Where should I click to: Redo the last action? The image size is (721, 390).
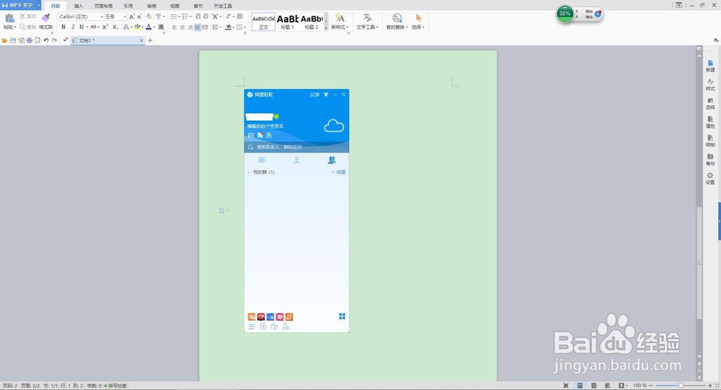pos(54,40)
